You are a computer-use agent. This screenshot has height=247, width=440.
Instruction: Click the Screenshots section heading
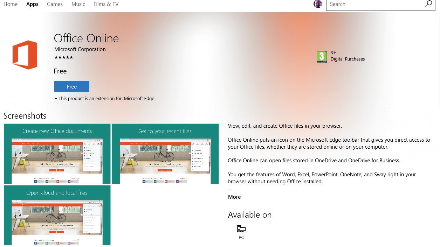tap(25, 116)
